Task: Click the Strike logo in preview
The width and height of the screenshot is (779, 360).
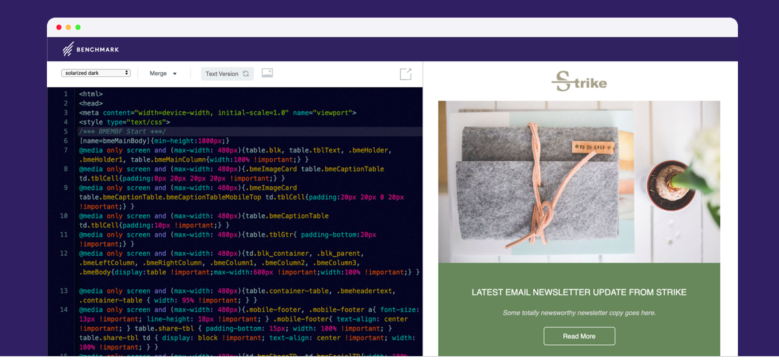Action: 579,82
